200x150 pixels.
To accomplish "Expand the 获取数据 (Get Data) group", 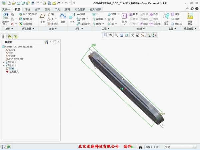I will point(28,29).
